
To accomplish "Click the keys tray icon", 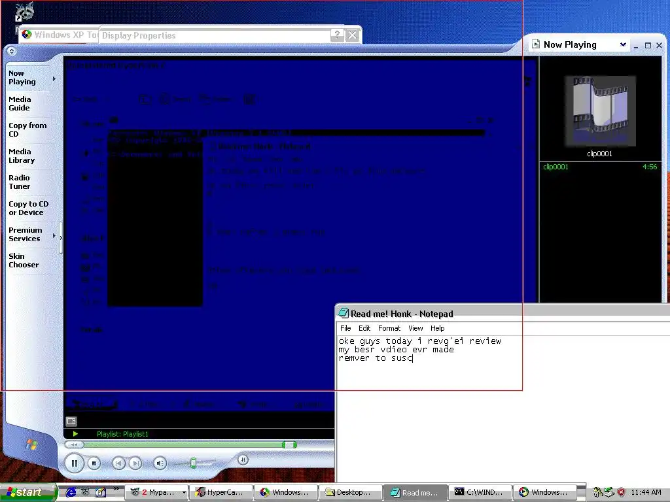I will [x=598, y=492].
